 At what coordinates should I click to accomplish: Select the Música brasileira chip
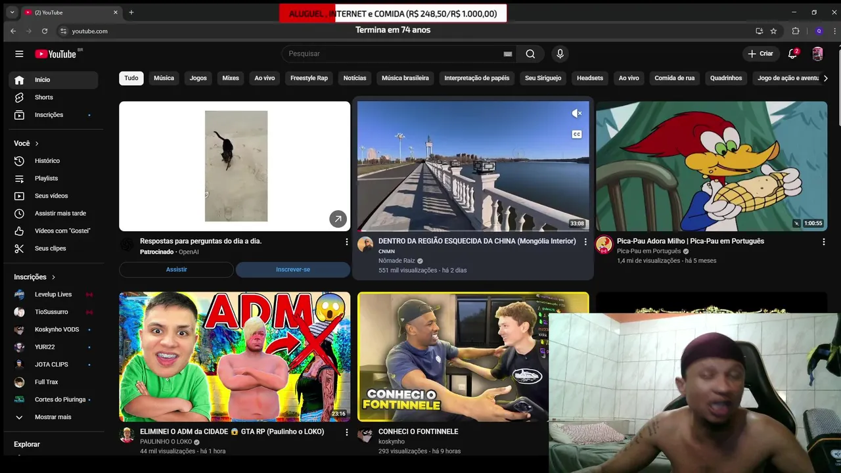(405, 78)
